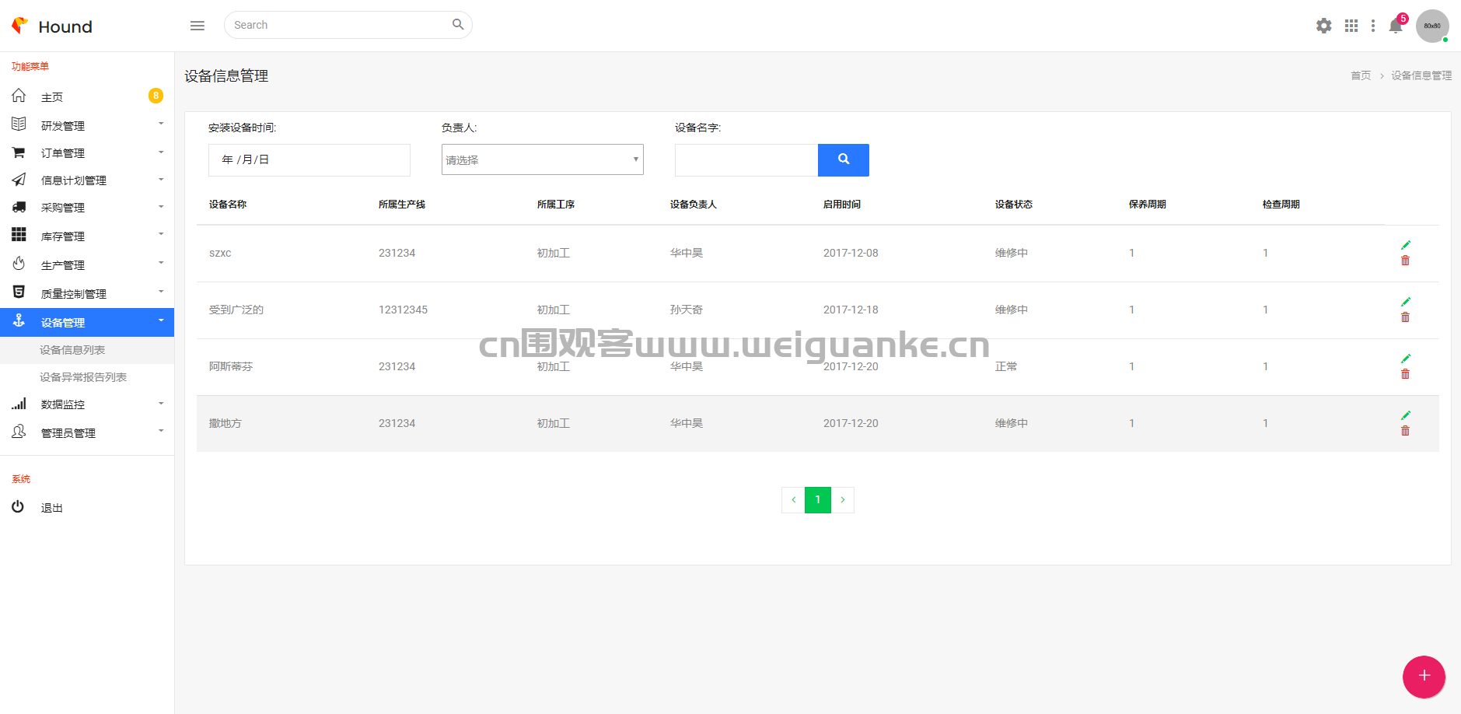Expand the 订单管理 menu arrow
This screenshot has height=714, width=1461.
(161, 152)
